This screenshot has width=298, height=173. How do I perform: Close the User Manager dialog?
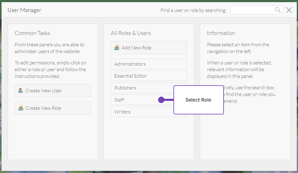click(289, 10)
